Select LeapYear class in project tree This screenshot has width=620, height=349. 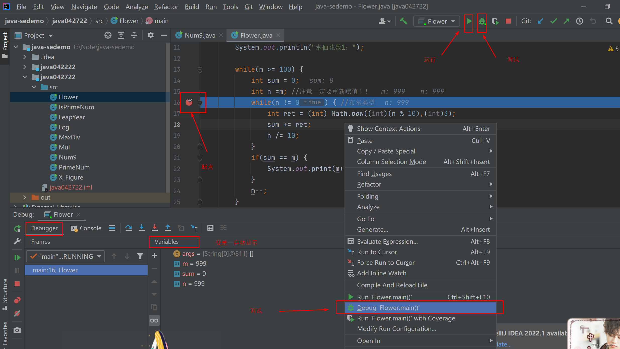[72, 117]
